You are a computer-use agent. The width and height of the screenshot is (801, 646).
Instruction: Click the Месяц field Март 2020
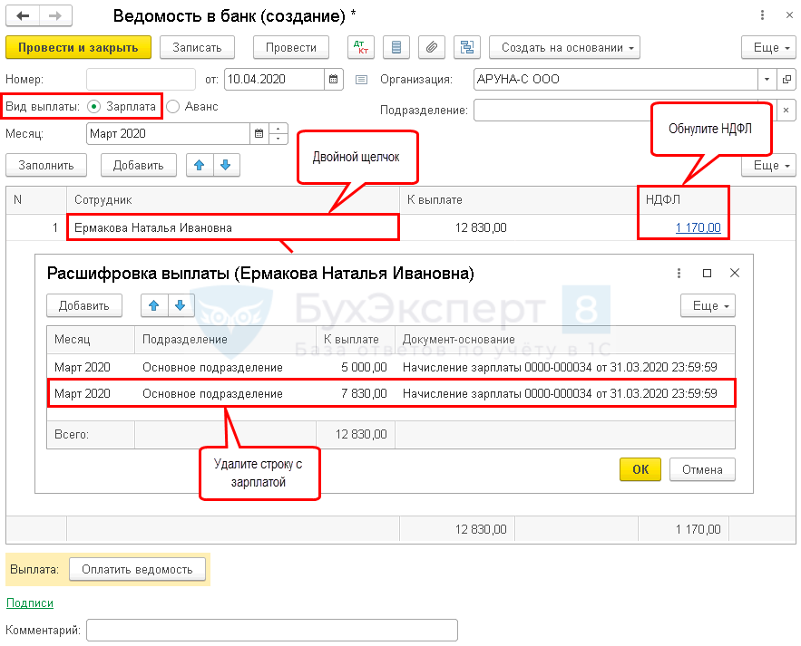tap(168, 134)
